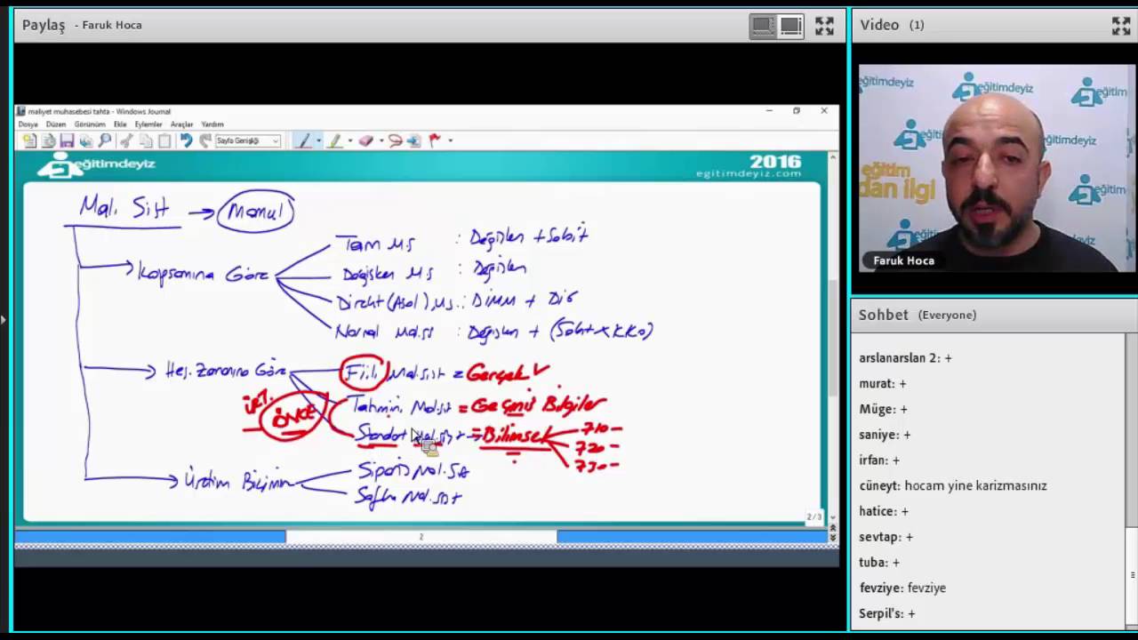Open the Eraser options arrow
1138x640 pixels.
[381, 140]
